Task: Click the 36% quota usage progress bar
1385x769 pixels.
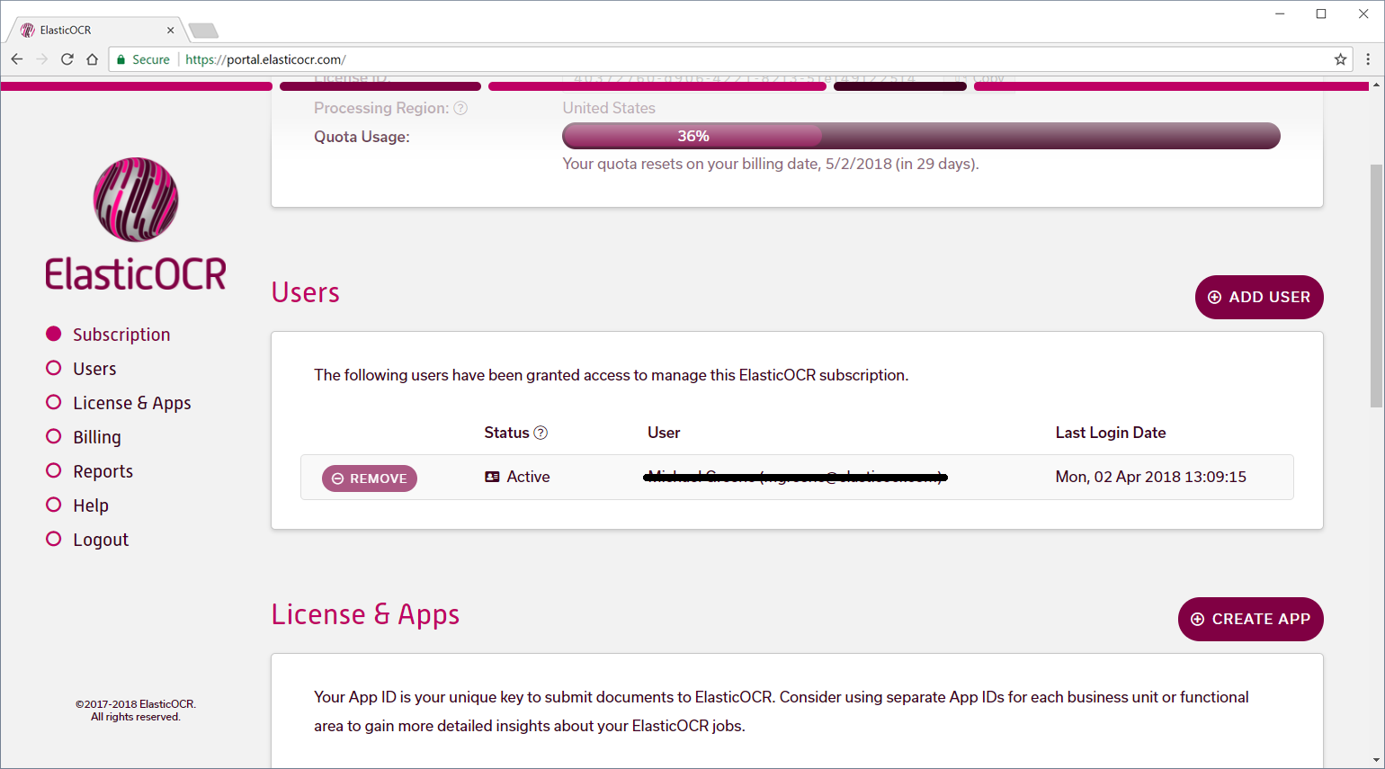Action: click(921, 136)
